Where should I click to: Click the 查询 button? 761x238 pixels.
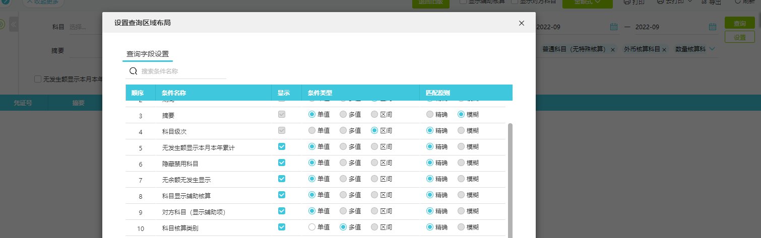click(739, 23)
